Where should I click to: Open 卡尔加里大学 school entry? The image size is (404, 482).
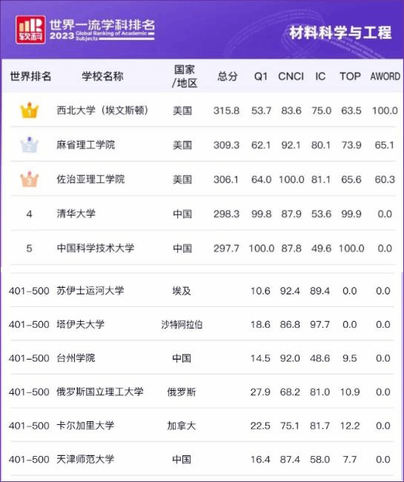[85, 426]
